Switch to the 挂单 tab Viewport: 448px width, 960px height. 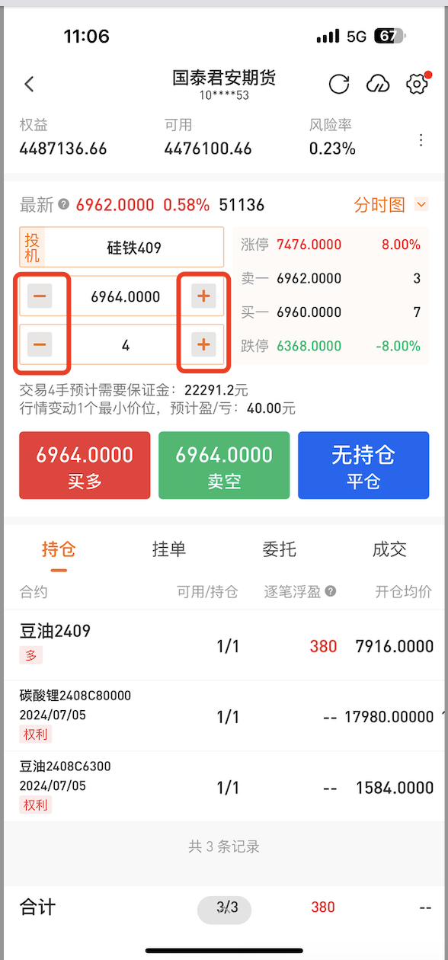pos(169,549)
